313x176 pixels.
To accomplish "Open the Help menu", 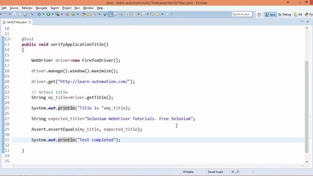I will tap(100, 8).
